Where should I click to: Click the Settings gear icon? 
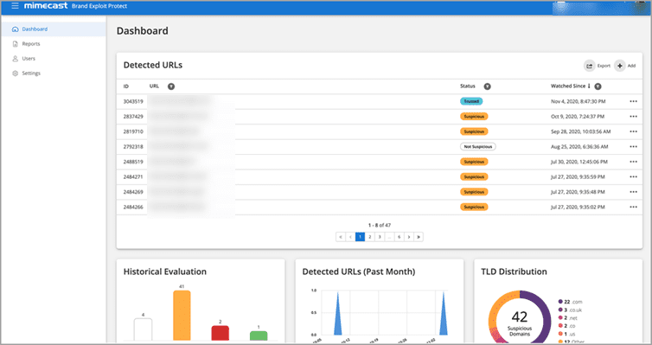[x=16, y=73]
